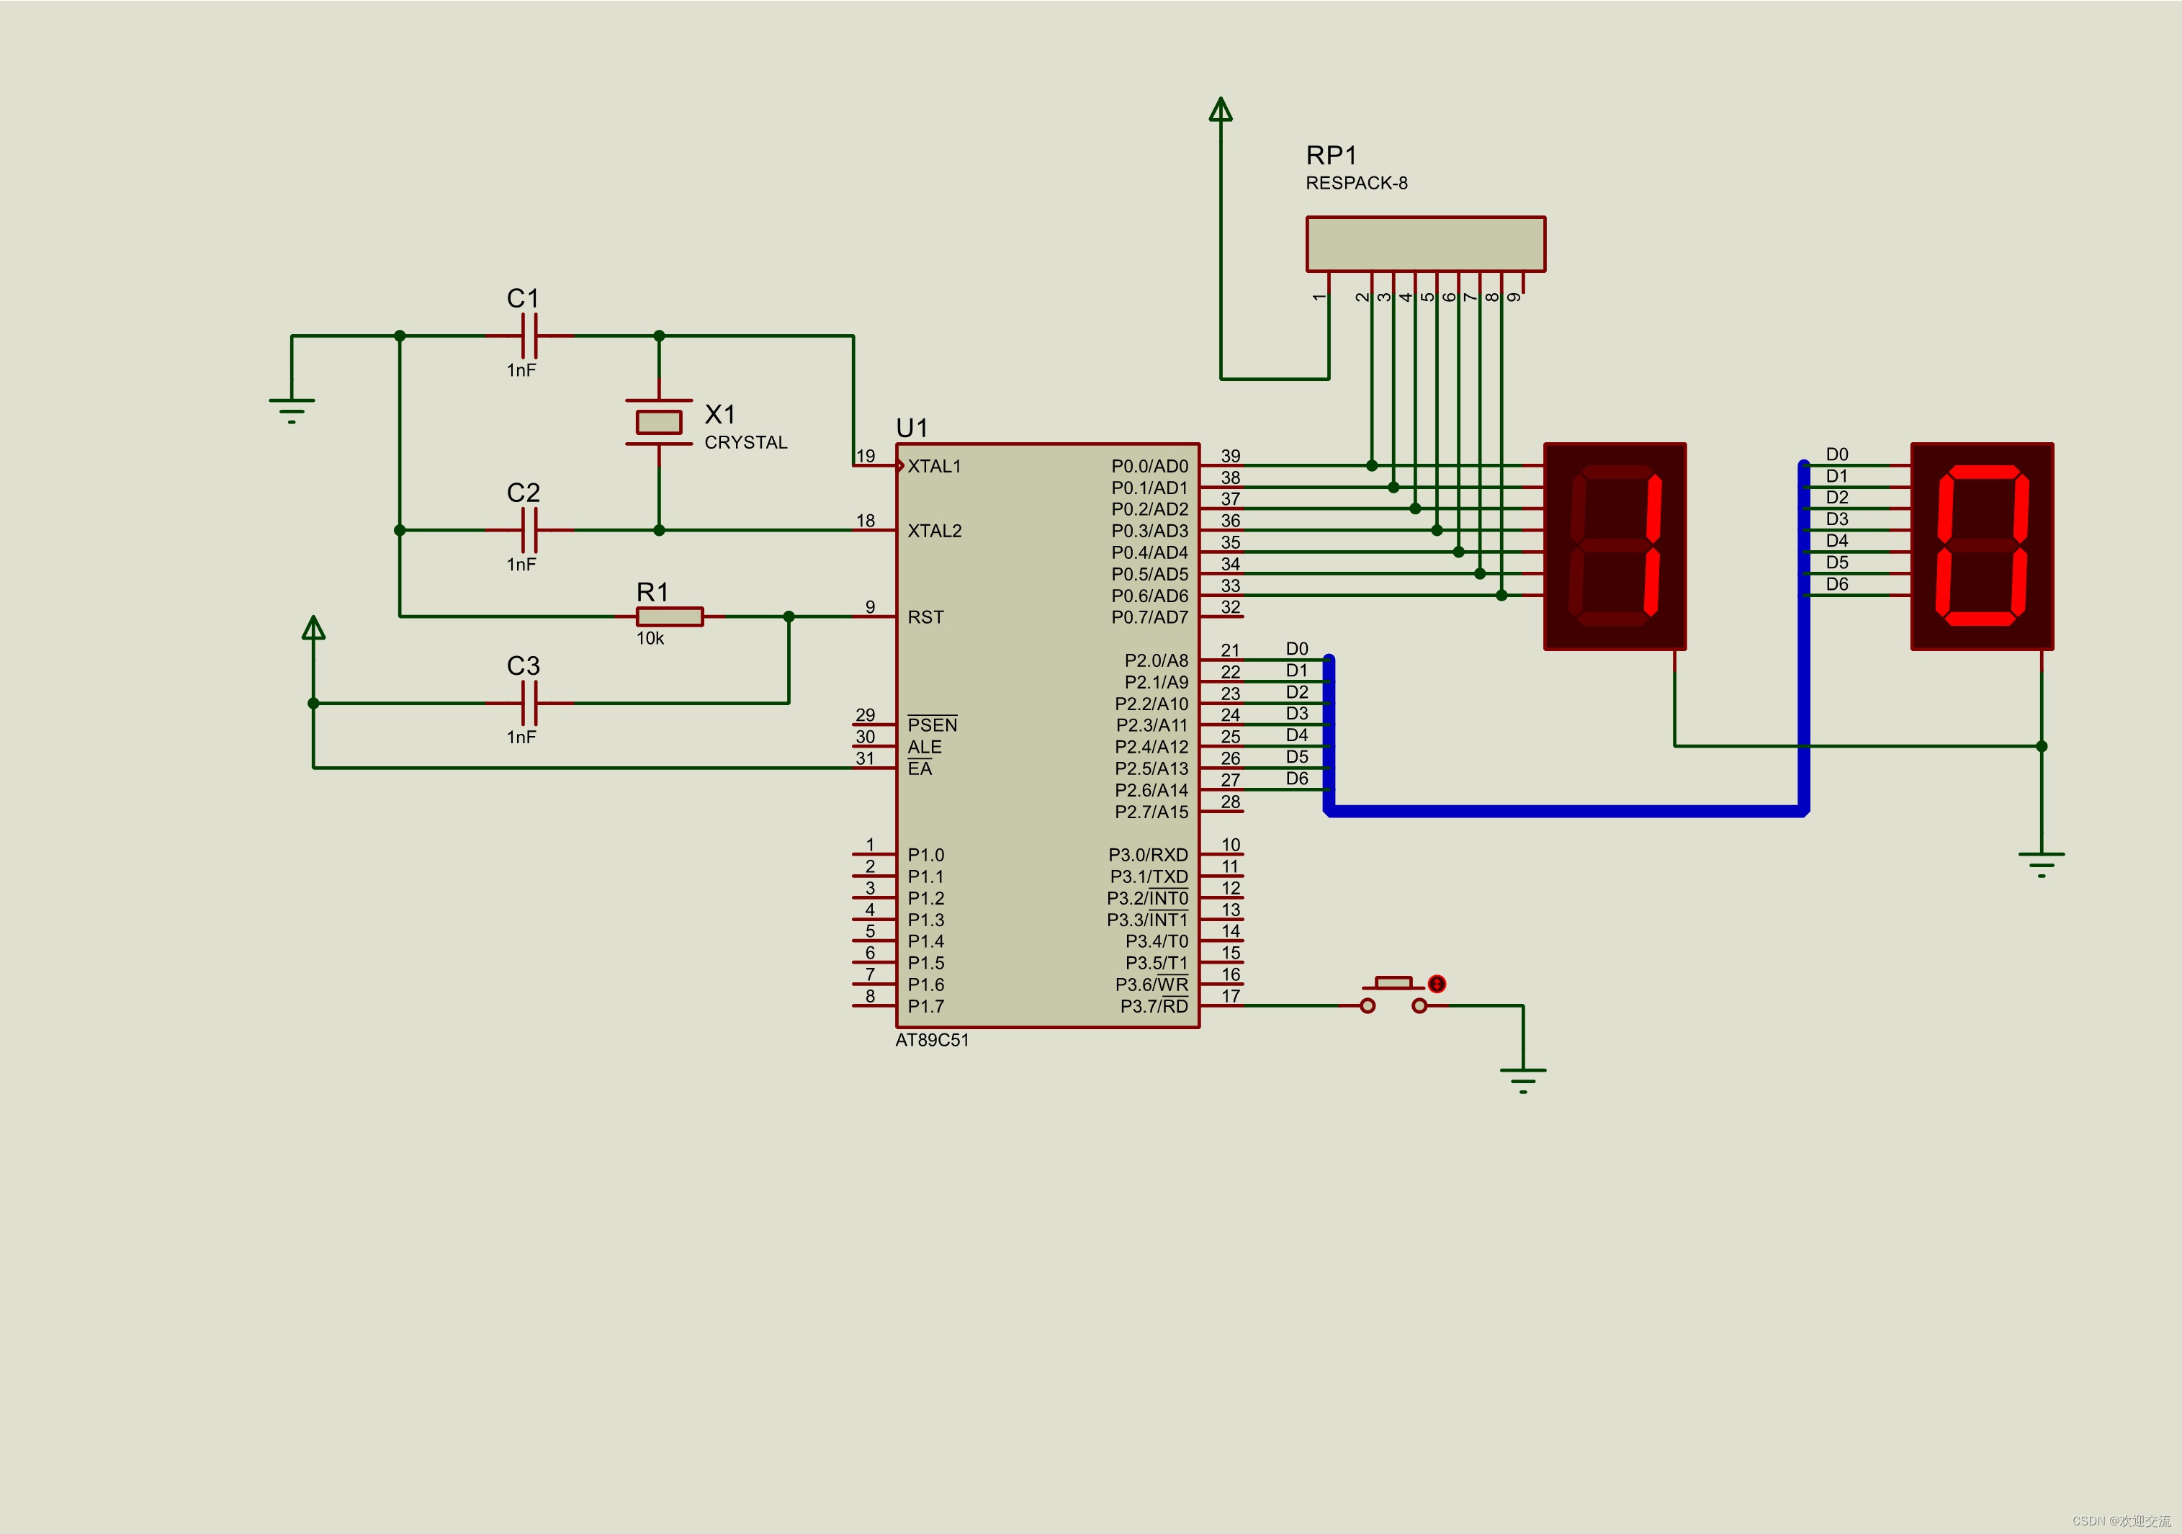Select the C3 capacitor symbol

pyautogui.click(x=529, y=704)
